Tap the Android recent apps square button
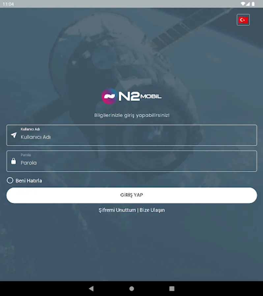Image resolution: width=263 pixels, height=296 pixels. pos(172,288)
